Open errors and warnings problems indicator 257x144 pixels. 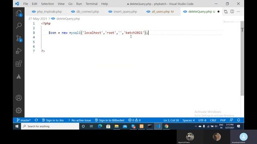pos(135,120)
